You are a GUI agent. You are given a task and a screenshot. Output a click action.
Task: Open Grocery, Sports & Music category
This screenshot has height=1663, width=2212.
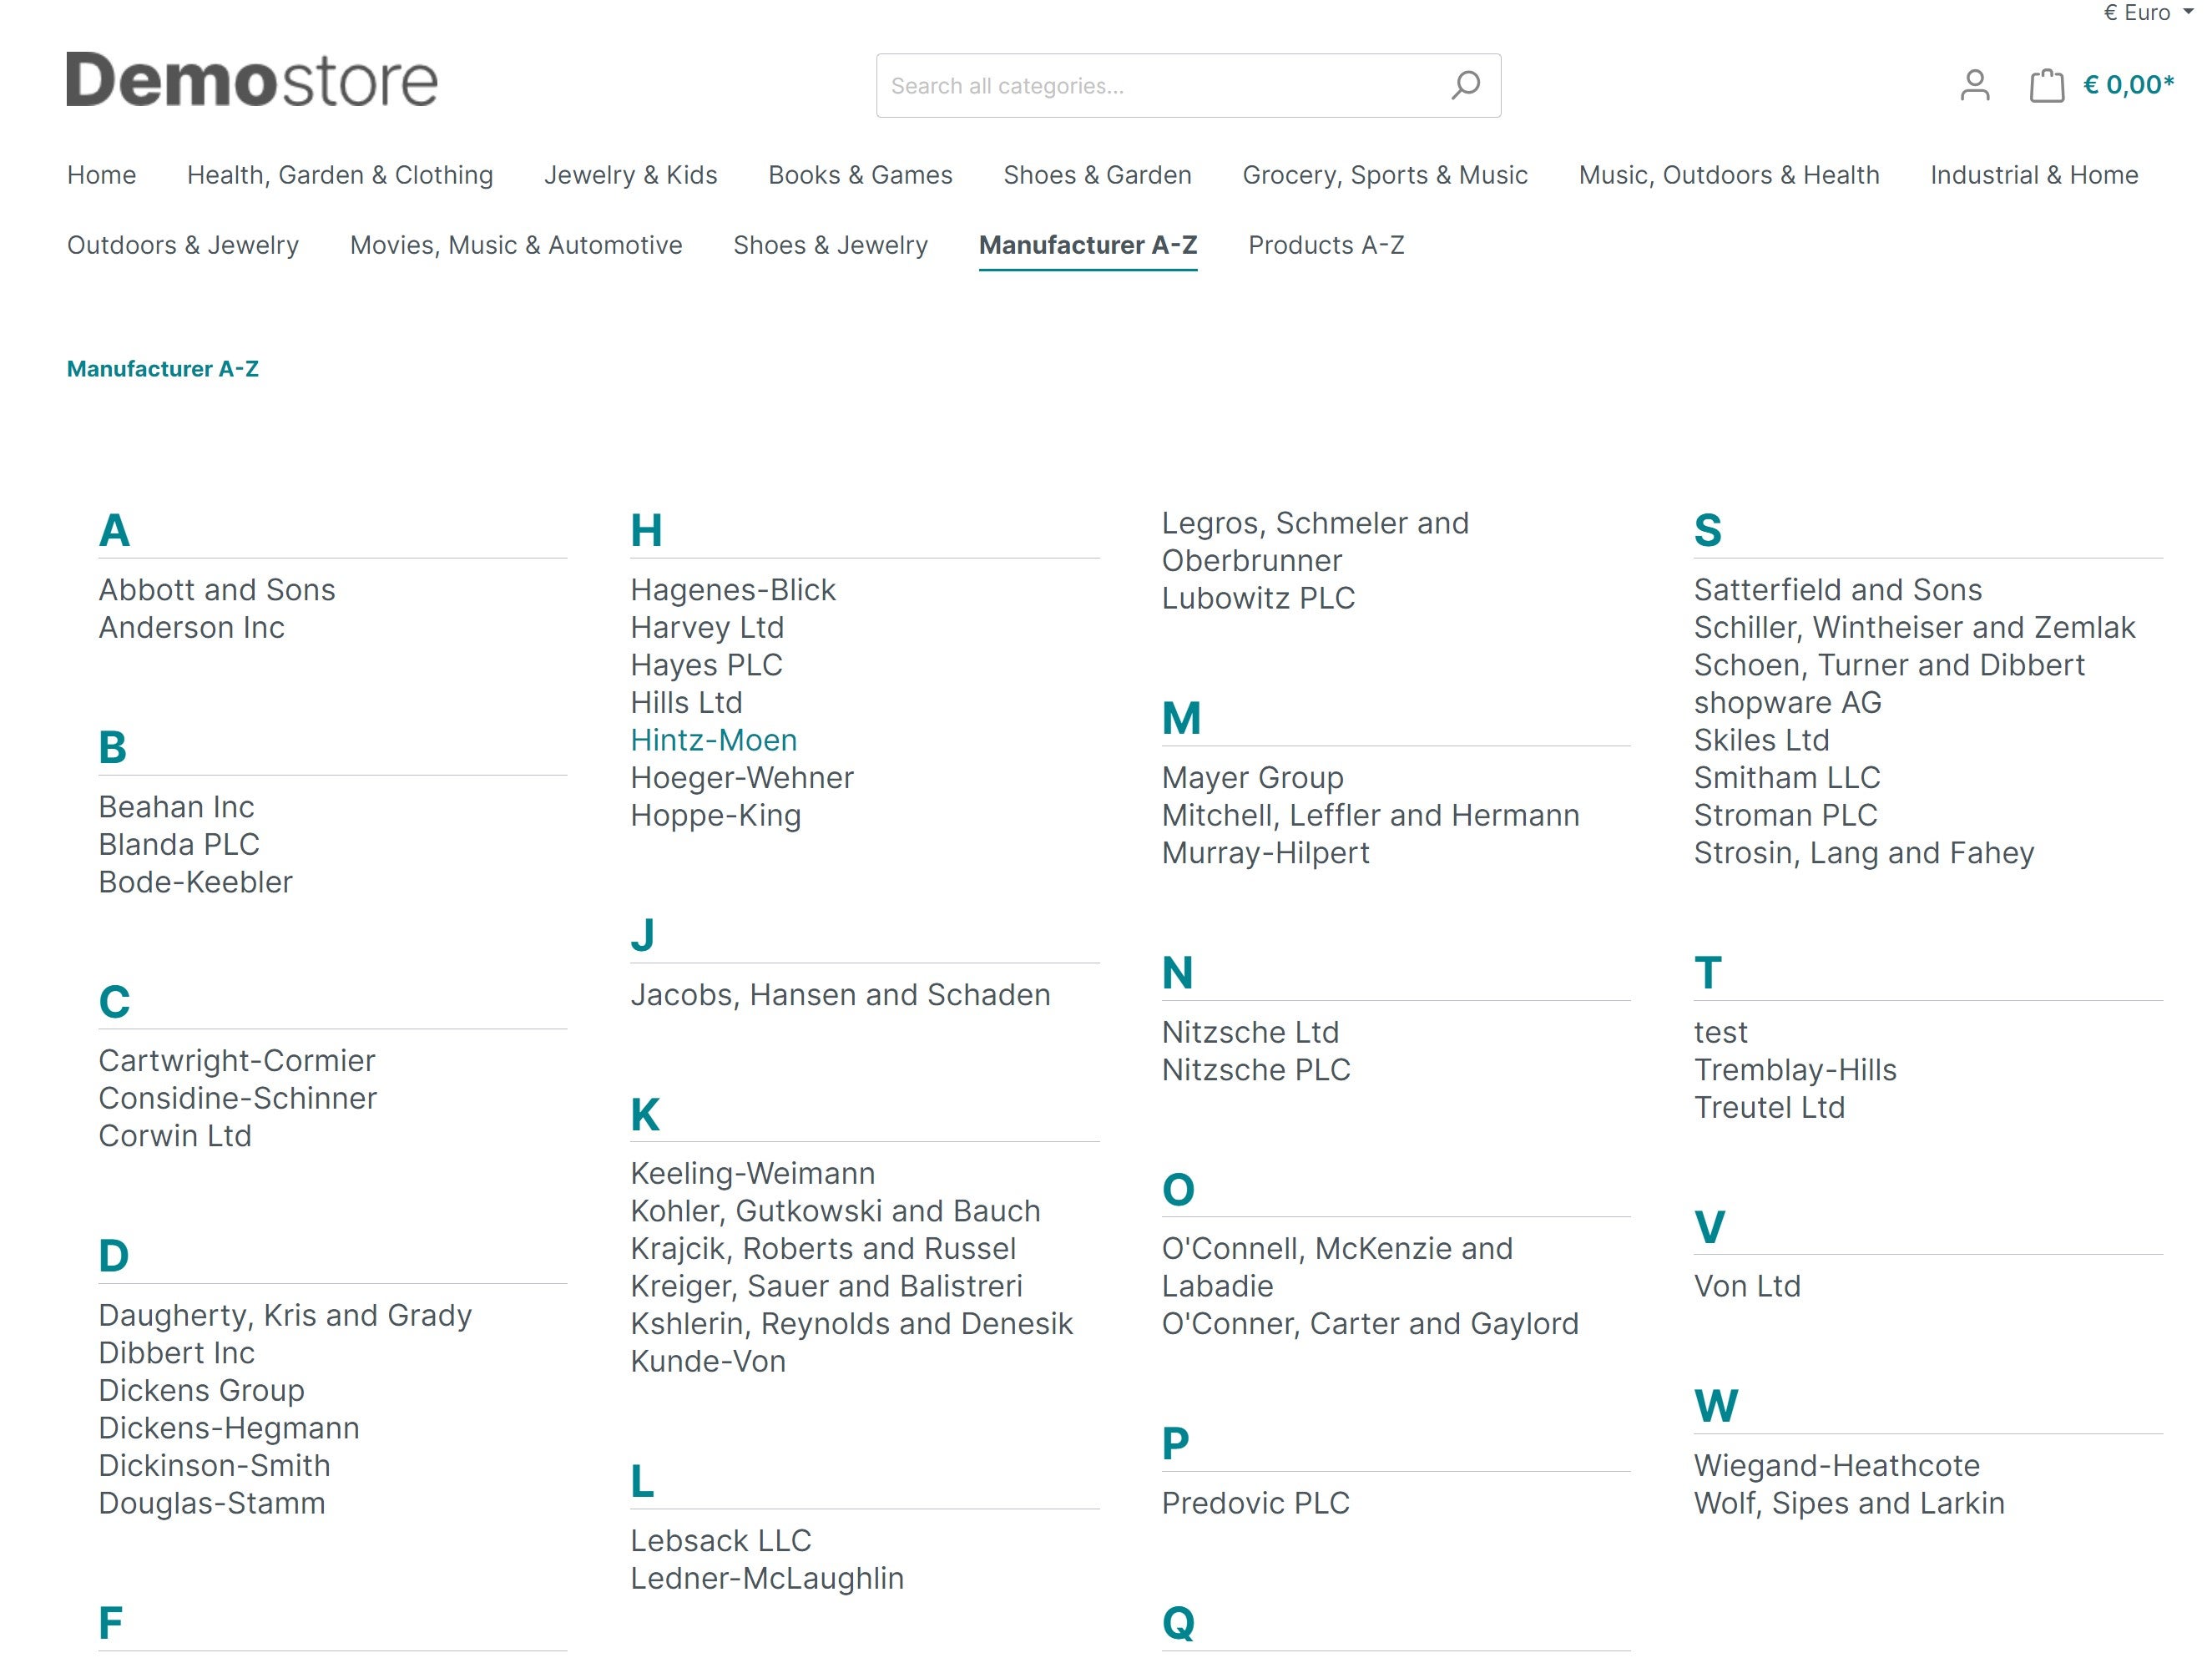tap(1385, 175)
